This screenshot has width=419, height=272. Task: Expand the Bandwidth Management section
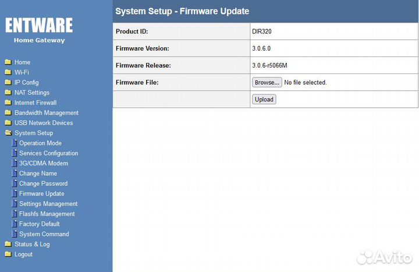[46, 113]
